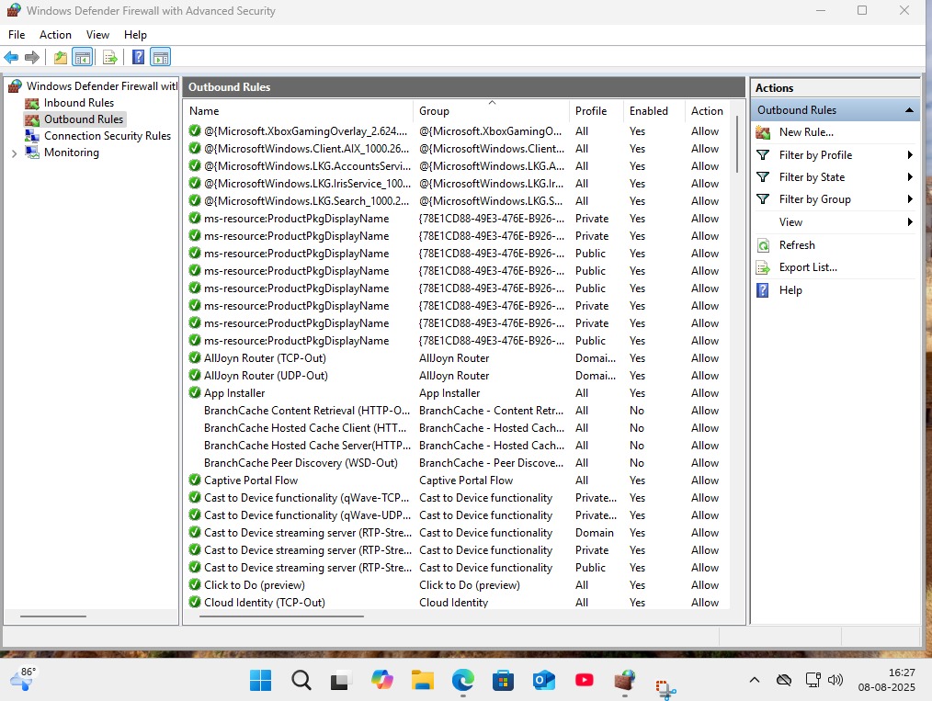This screenshot has width=932, height=701.
Task: Select Inbound Rules in console tree
Action: pyautogui.click(x=78, y=104)
